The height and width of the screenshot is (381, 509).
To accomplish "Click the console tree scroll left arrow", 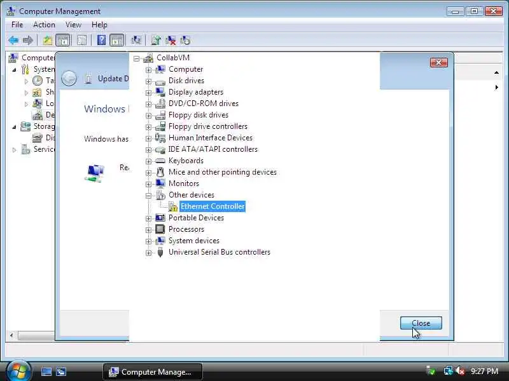I will pos(11,335).
